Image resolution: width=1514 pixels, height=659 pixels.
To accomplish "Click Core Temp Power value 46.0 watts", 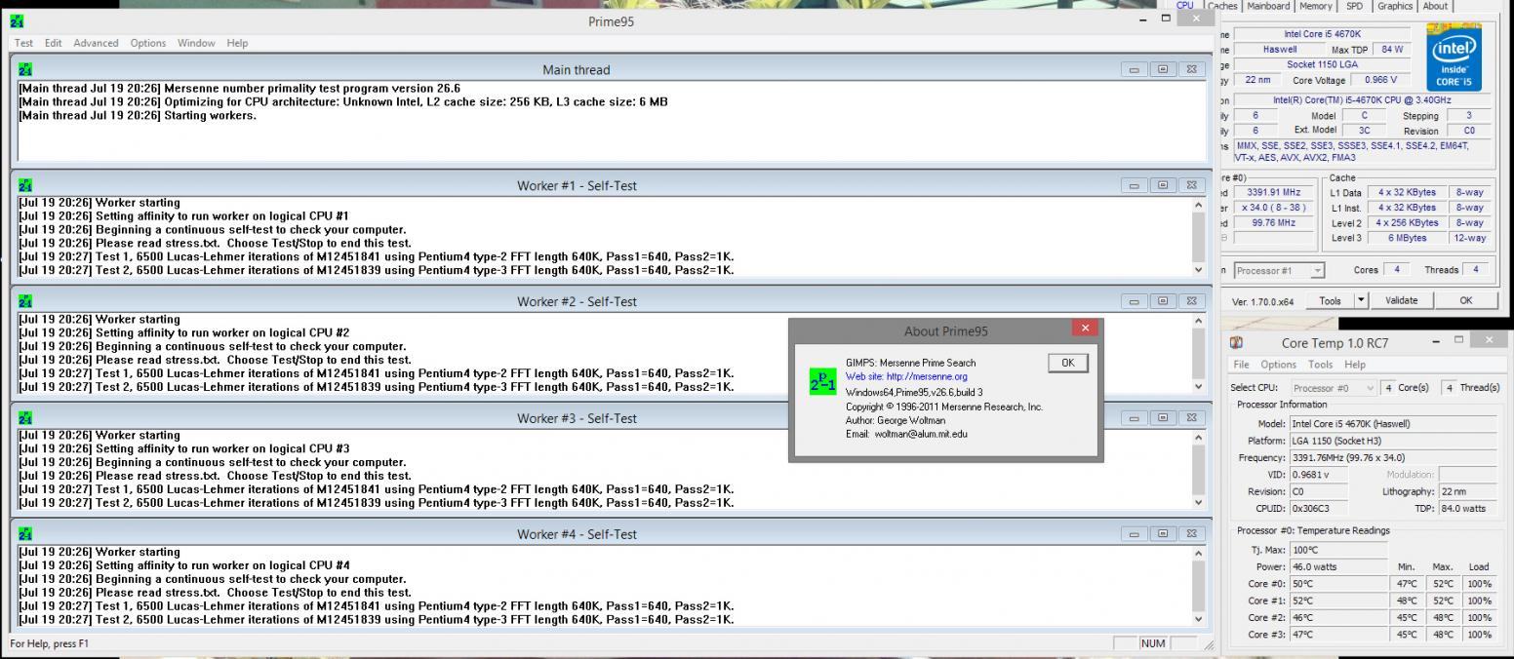I will 1337,566.
